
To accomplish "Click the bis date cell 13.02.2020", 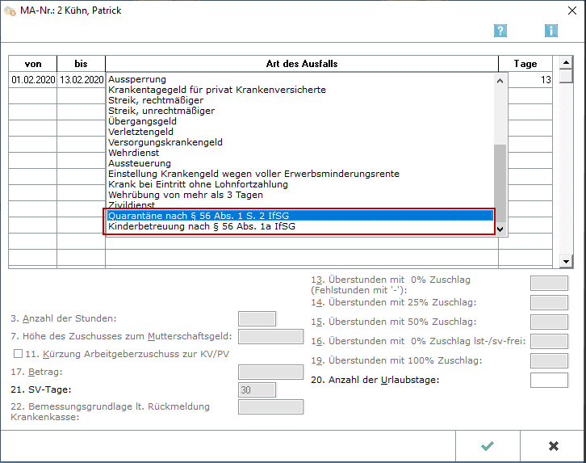I will point(81,80).
